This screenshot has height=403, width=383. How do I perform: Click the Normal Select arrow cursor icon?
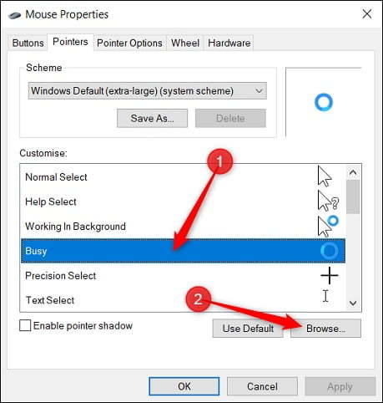point(325,176)
